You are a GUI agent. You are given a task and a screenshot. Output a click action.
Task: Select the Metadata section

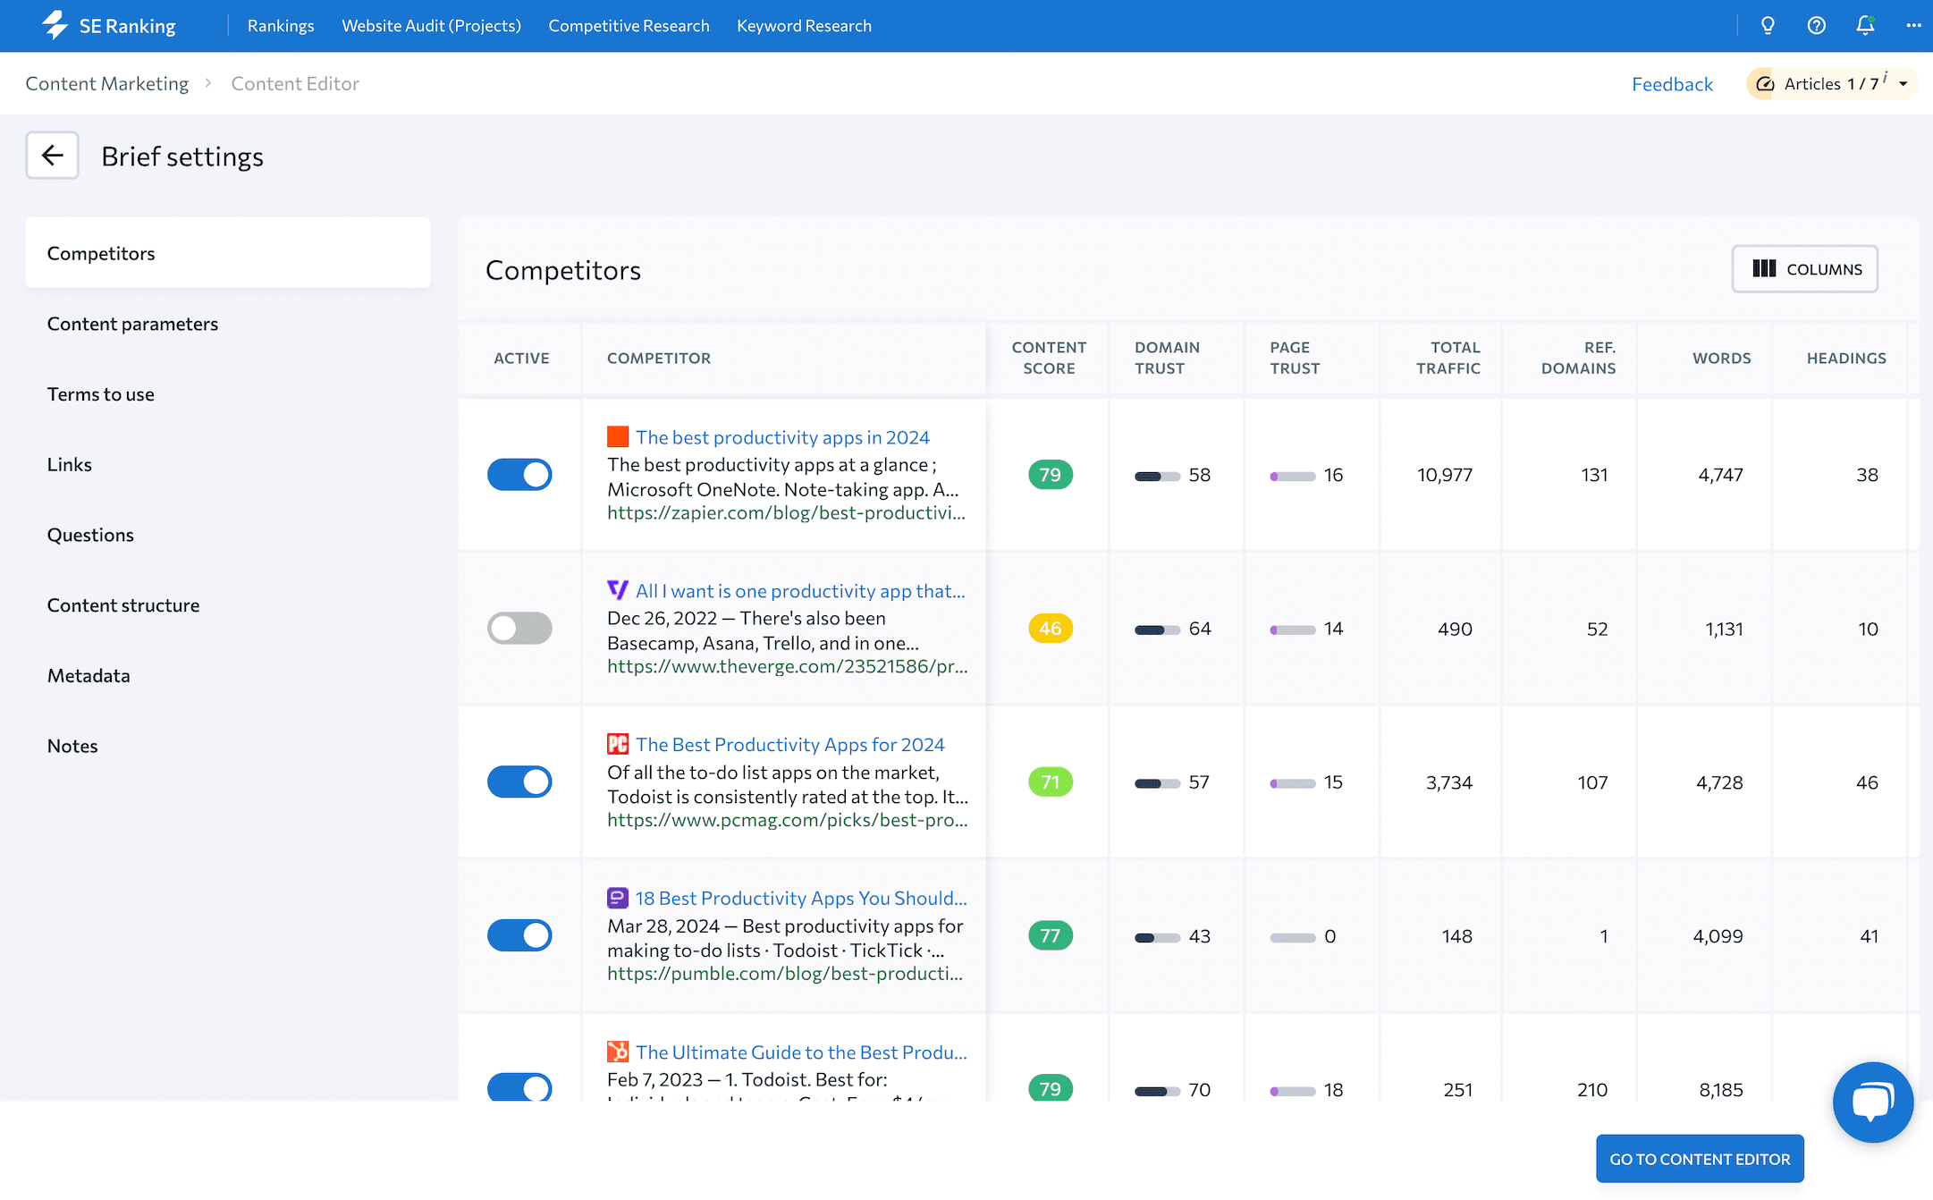(89, 674)
